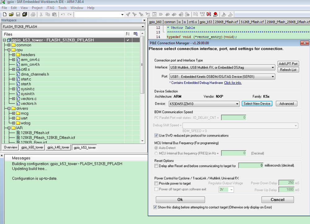The height and width of the screenshot is (224, 310).
Task: Toggle Use SWD reduced pin protocol checkbox
Action: 156,136
